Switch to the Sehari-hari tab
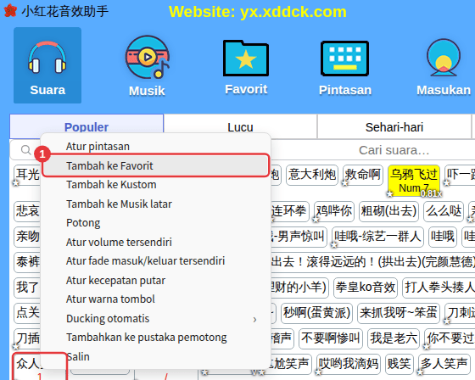Image resolution: width=475 pixels, height=380 pixels. 394,127
